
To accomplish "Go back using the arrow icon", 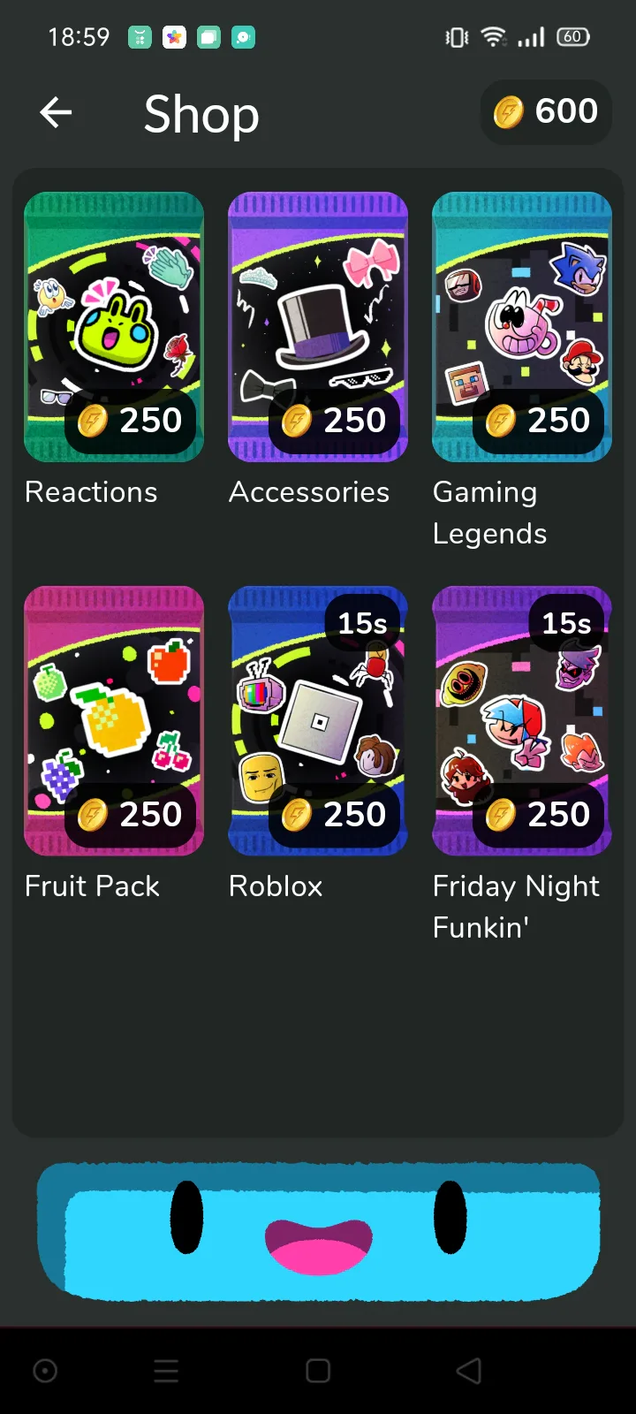I will point(56,112).
